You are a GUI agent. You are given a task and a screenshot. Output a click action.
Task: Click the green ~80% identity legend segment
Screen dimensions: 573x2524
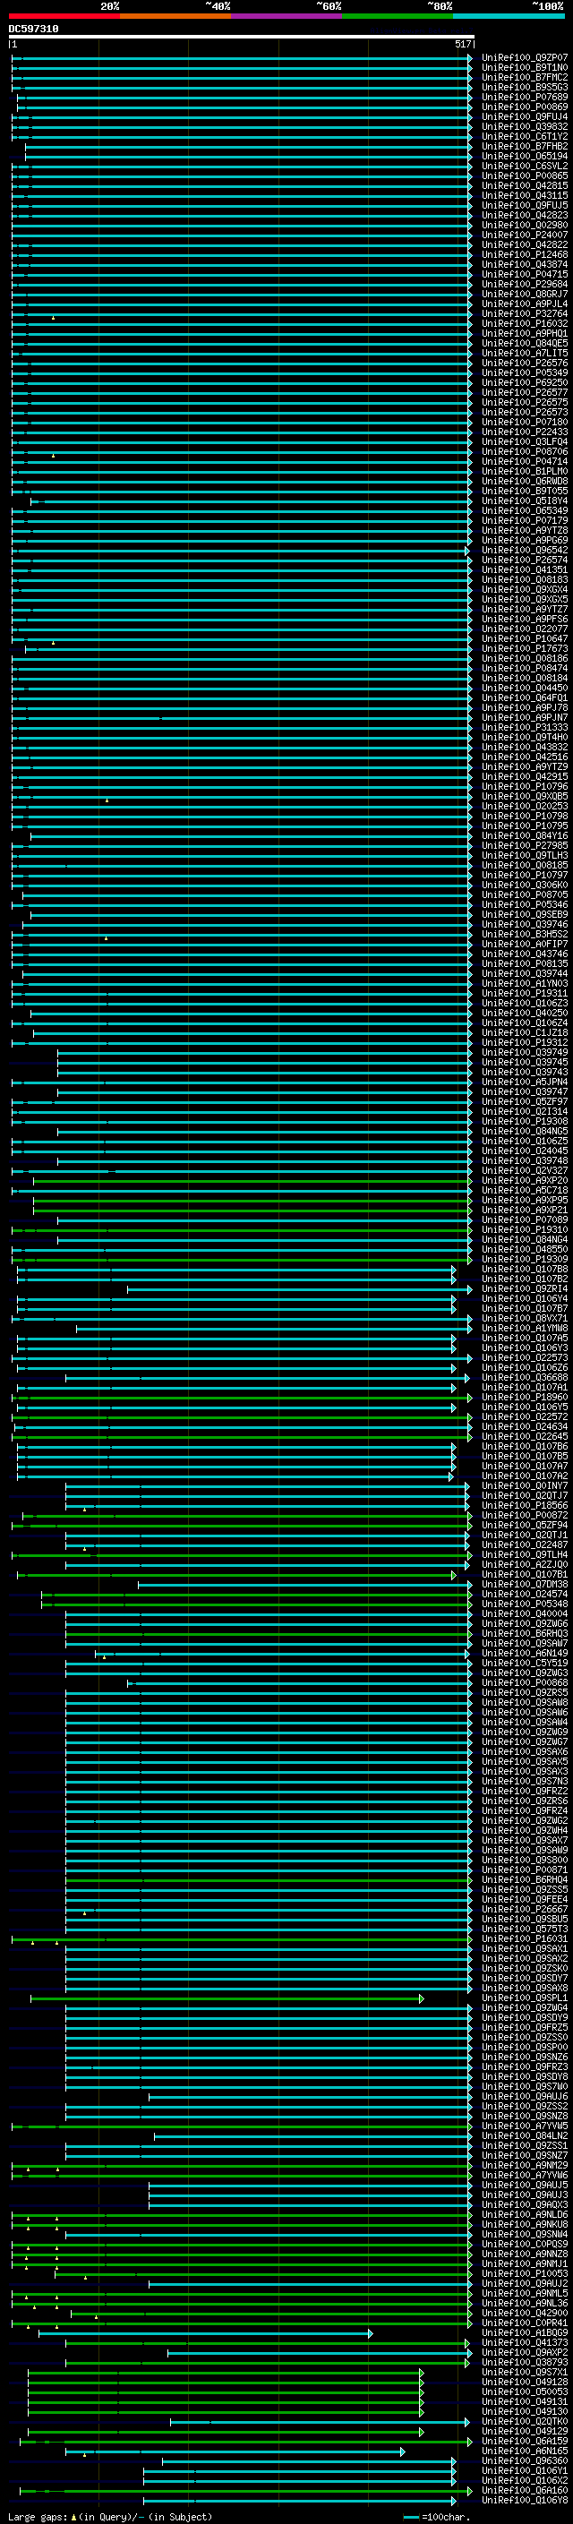click(x=397, y=16)
